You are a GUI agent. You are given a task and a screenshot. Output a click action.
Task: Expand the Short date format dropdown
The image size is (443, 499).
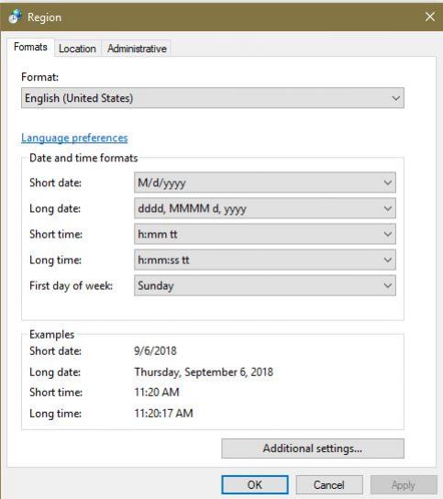point(265,183)
